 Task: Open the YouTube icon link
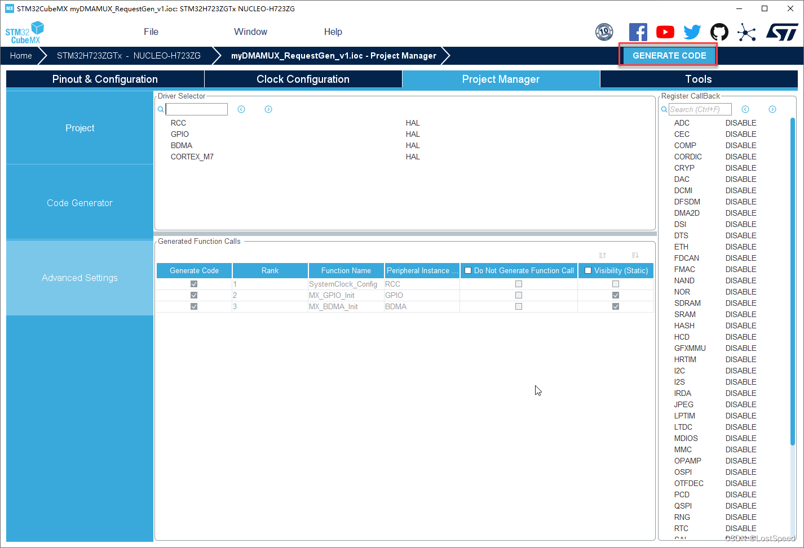(x=665, y=32)
